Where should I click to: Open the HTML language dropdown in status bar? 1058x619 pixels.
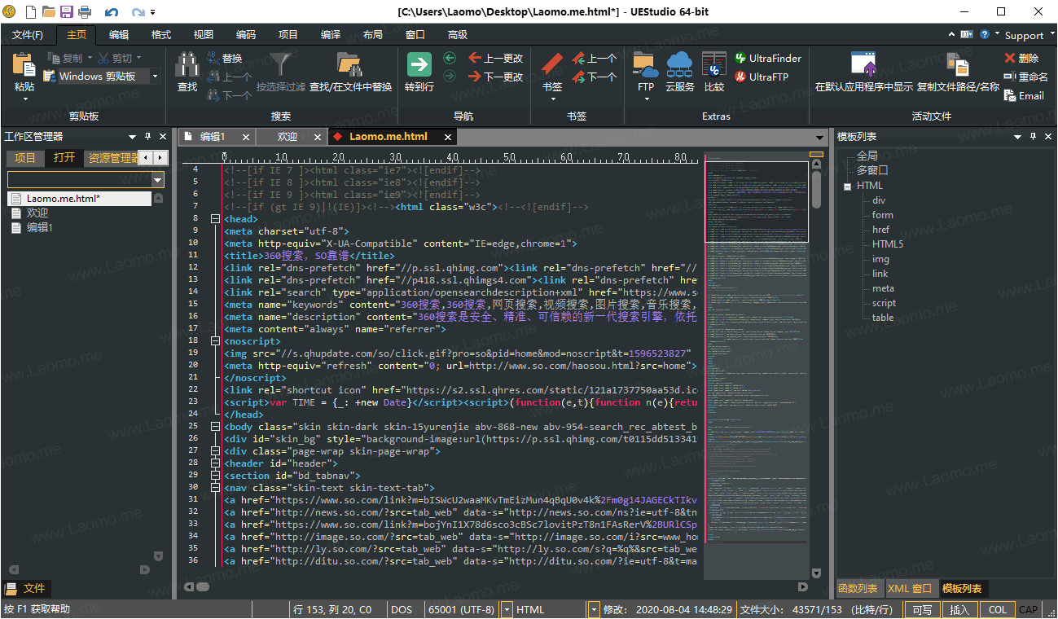(594, 609)
